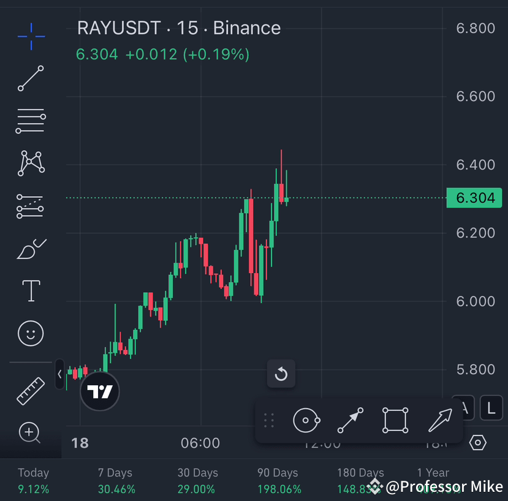
Task: Toggle magnet mode in the floating toolbar
Action: pos(306,420)
